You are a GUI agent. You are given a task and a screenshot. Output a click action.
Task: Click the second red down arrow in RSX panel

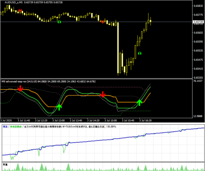point(103,94)
